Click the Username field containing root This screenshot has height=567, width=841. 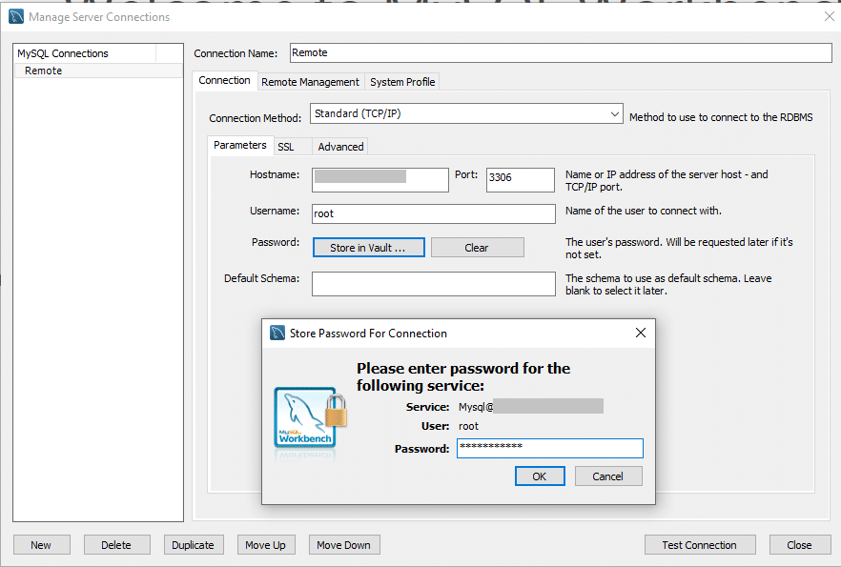point(434,213)
